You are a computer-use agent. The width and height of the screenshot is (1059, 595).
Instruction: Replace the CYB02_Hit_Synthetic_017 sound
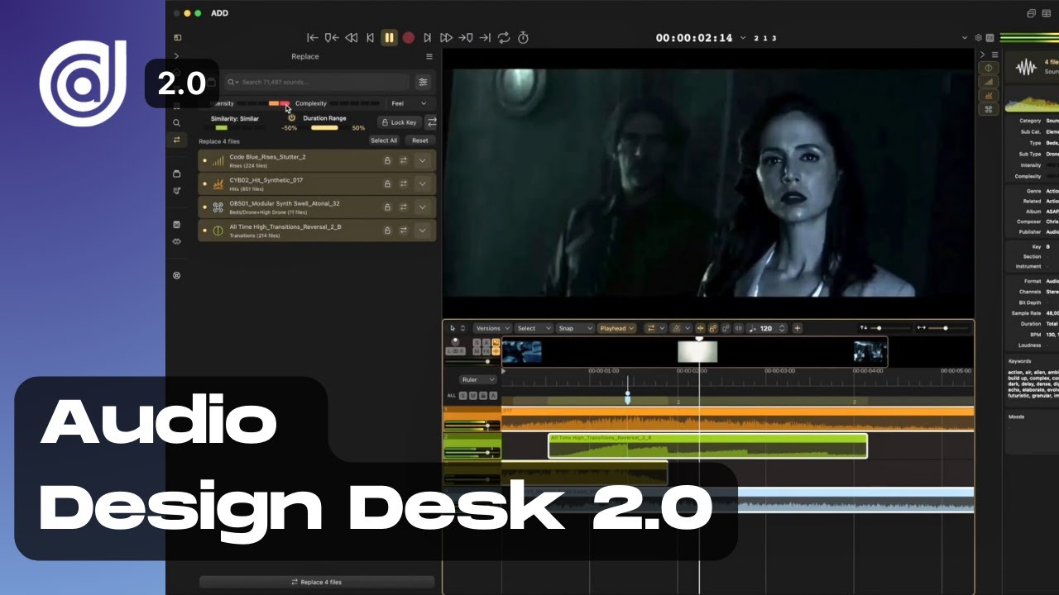tap(404, 183)
